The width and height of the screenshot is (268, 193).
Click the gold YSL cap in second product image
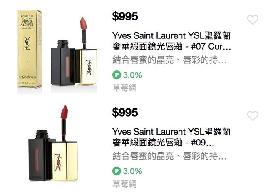click(65, 161)
